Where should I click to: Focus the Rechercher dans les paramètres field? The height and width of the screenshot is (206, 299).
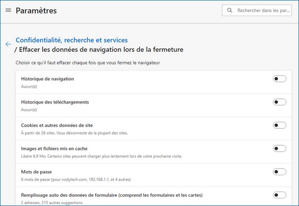coord(257,10)
